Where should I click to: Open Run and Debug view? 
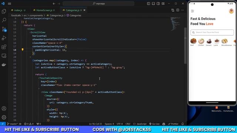(x=4, y=38)
